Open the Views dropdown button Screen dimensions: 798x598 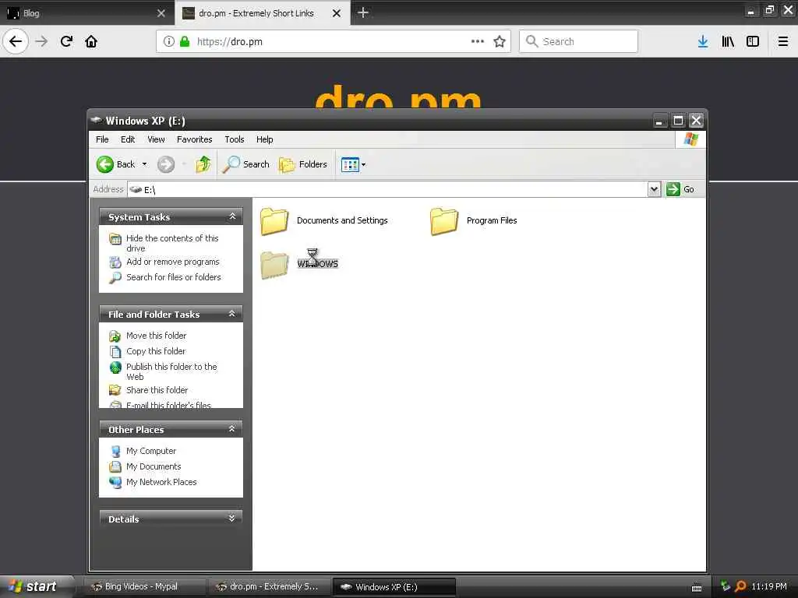[x=353, y=164]
